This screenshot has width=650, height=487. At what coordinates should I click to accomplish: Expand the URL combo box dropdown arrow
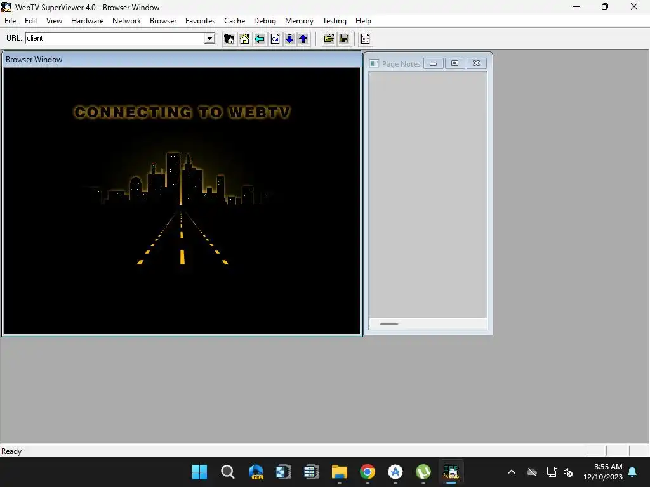(209, 39)
